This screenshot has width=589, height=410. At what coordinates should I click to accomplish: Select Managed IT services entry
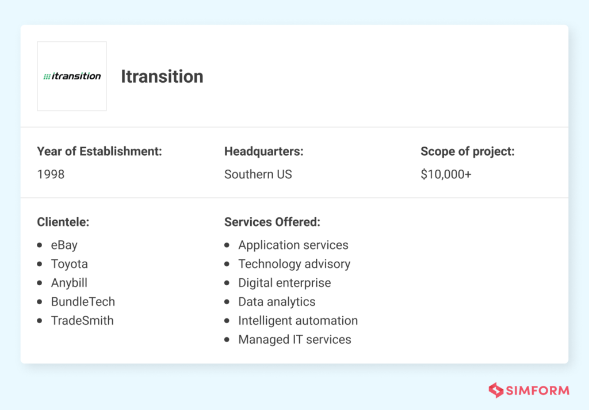[294, 340]
